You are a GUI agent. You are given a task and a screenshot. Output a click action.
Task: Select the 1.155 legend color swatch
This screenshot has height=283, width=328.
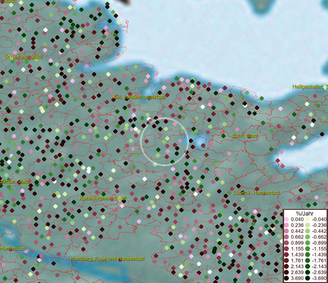[286, 249]
